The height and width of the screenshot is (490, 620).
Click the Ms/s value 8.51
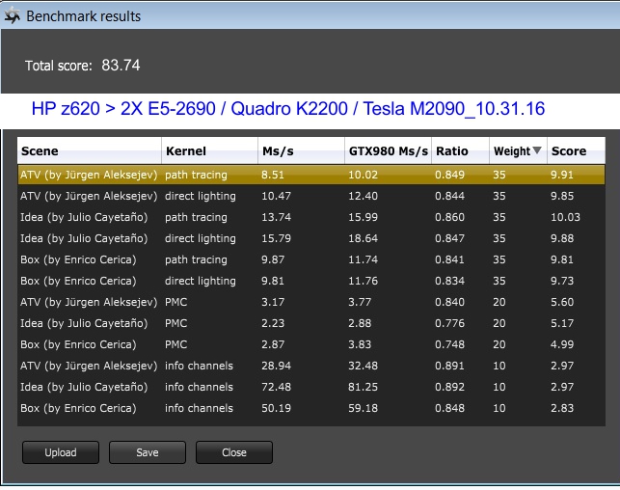(273, 175)
